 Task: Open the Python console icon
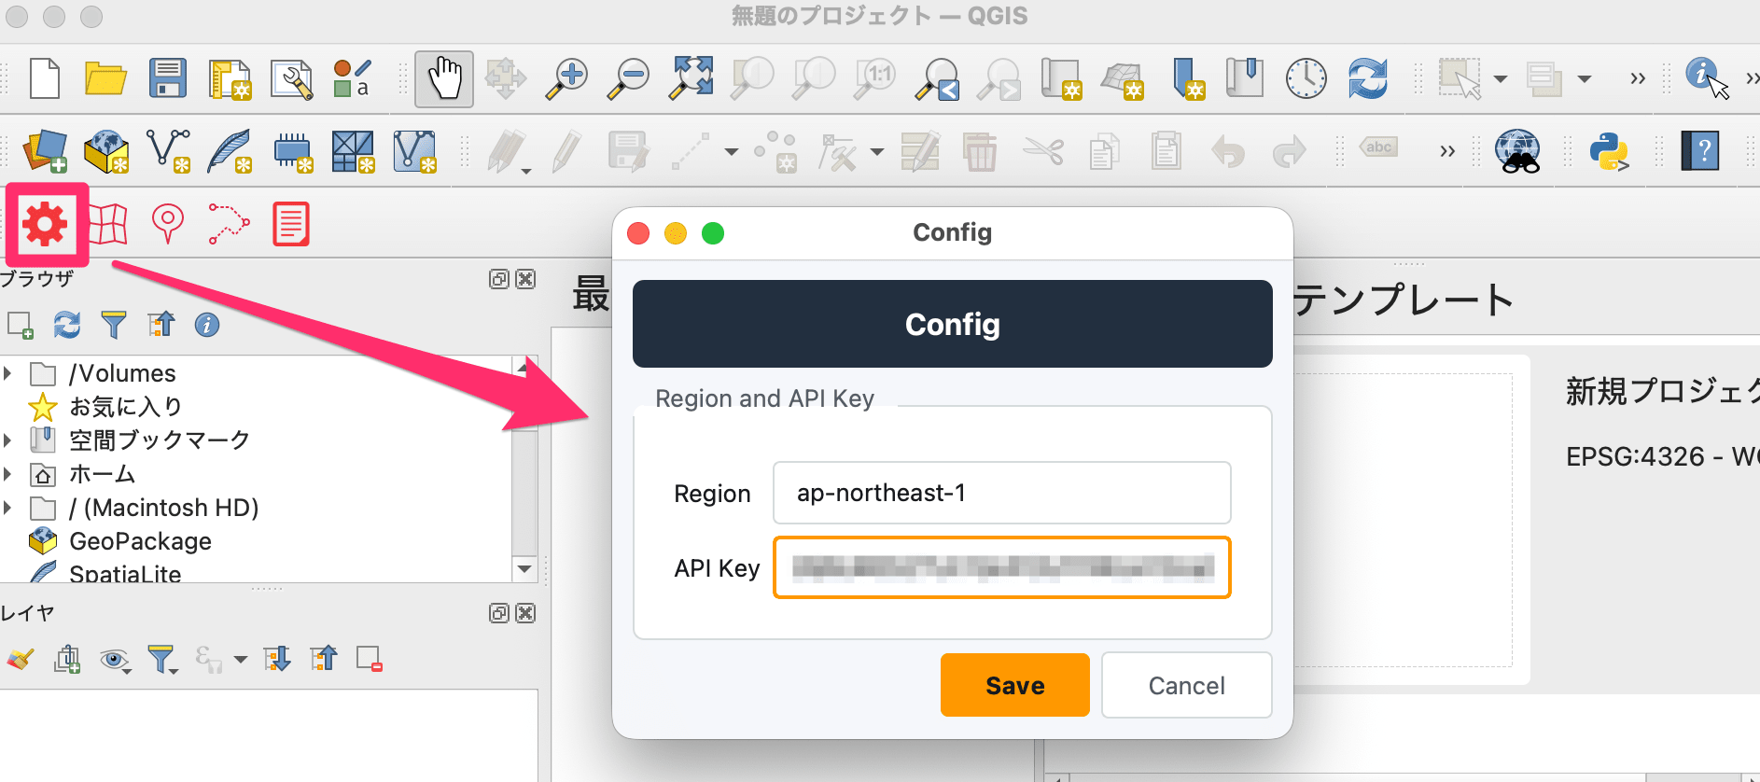pyautogui.click(x=1608, y=151)
